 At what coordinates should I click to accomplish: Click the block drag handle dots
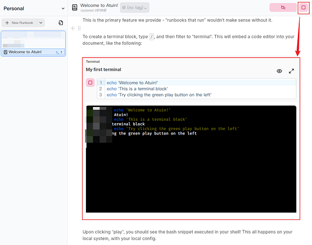[x=80, y=28]
